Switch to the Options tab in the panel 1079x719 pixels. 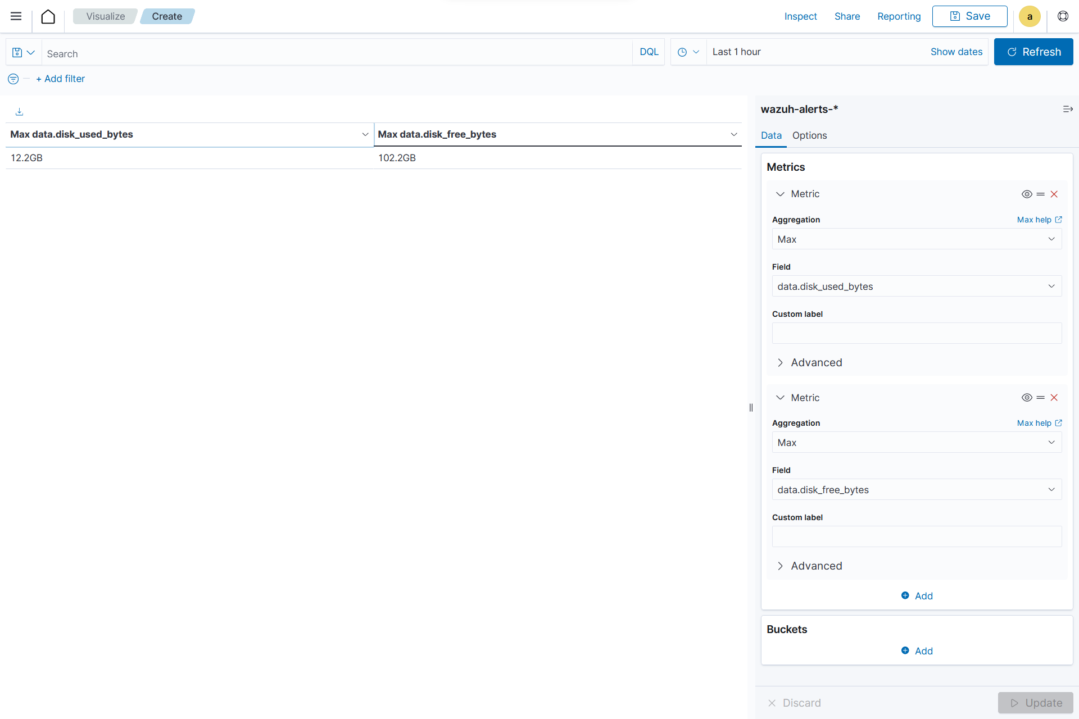coord(809,135)
